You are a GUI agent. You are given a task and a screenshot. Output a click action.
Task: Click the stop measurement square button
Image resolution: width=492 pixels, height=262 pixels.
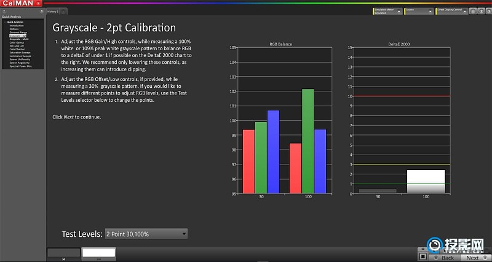(423, 256)
